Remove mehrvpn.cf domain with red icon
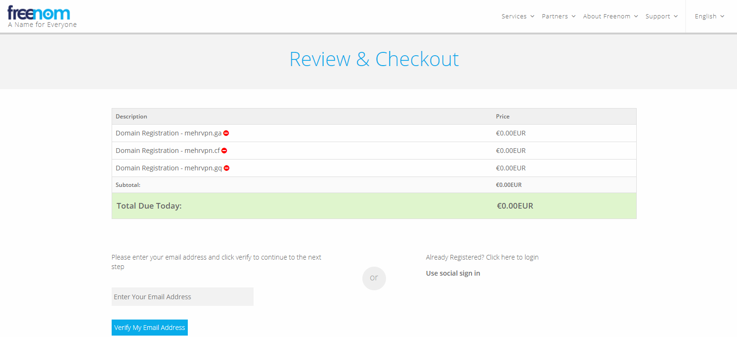 [224, 151]
